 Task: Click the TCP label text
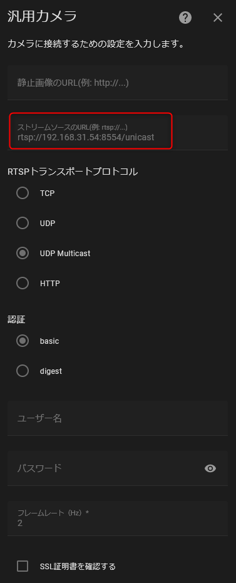coord(47,193)
